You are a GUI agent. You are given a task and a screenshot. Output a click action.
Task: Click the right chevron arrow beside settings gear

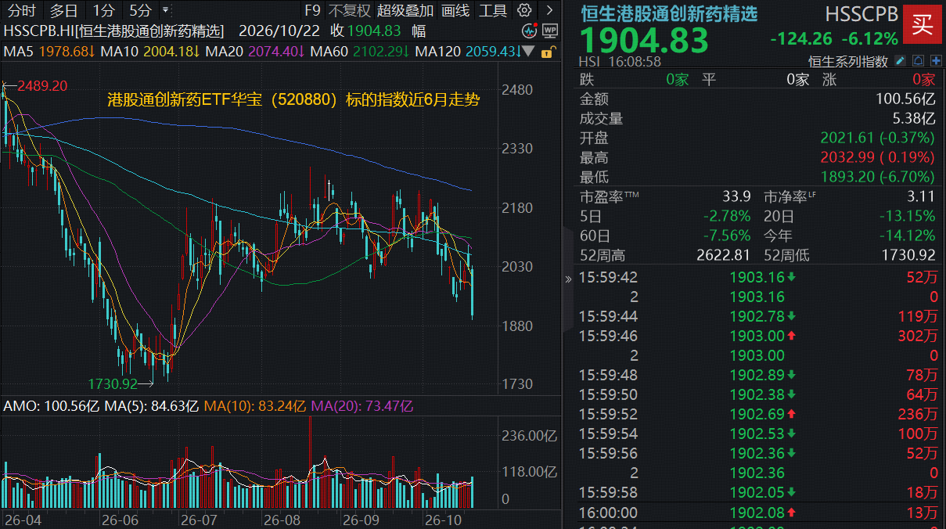tap(549, 10)
